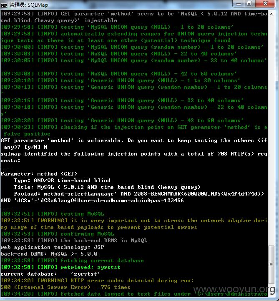Click the 'HTTP error codes detected' warning
Screen dimensions: 279x301
coord(97,281)
